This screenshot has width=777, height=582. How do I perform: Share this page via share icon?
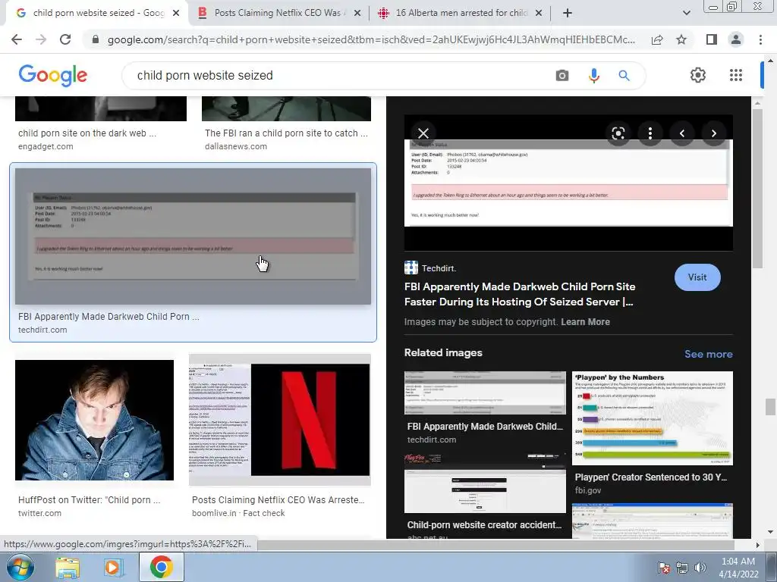[x=657, y=39]
